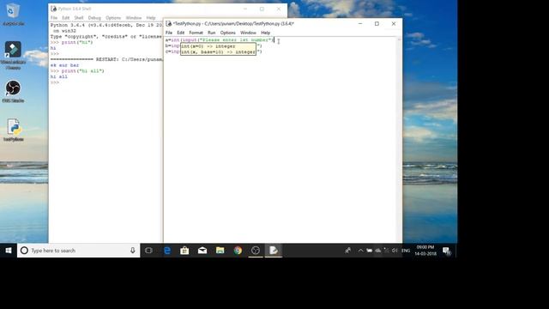
Task: Click first code line a=int(input(...
Action: point(220,40)
